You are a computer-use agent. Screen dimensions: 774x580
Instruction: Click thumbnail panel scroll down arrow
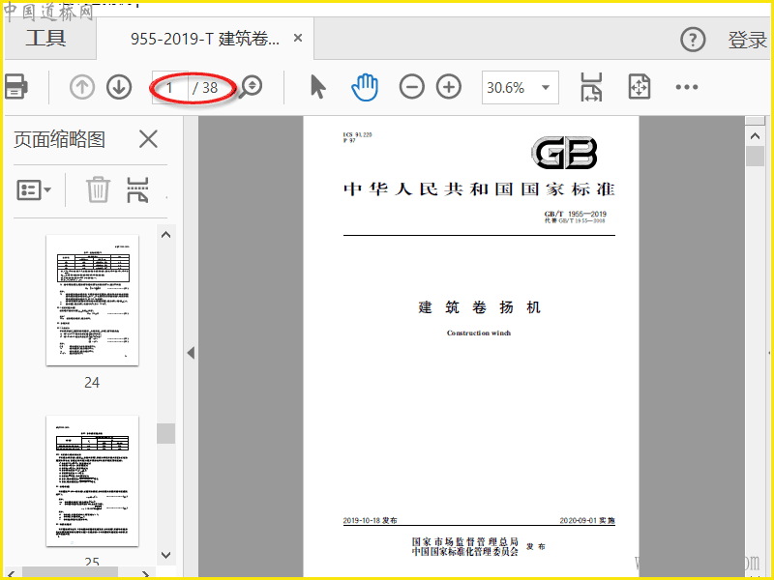tap(166, 555)
